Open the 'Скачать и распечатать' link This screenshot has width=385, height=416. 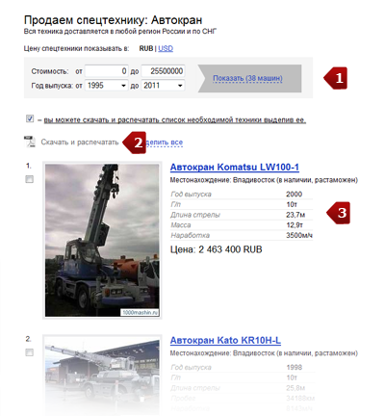tap(80, 142)
